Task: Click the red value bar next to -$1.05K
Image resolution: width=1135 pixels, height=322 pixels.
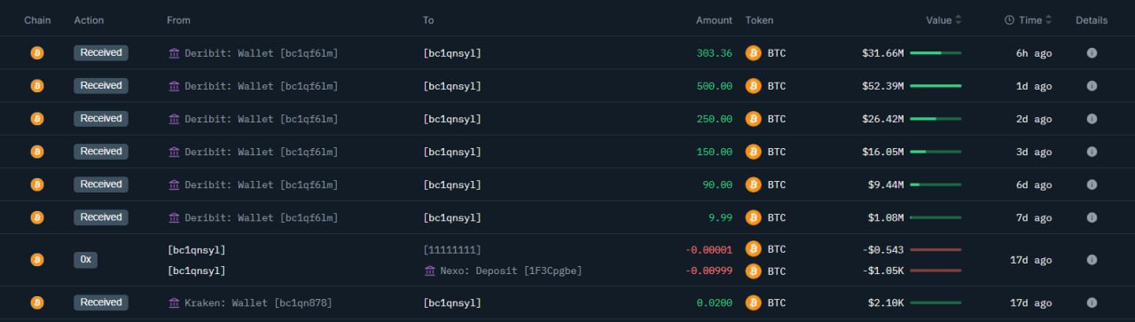Action: pyautogui.click(x=935, y=271)
